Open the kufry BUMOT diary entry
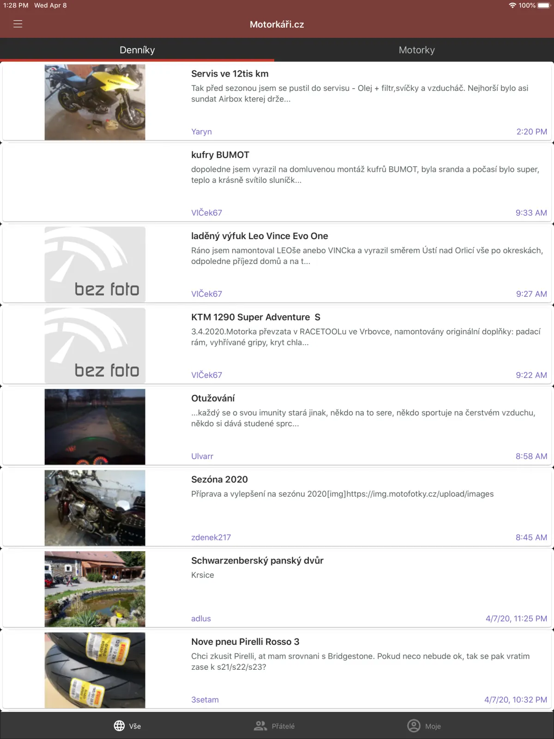Image resolution: width=554 pixels, height=739 pixels. coord(277,183)
